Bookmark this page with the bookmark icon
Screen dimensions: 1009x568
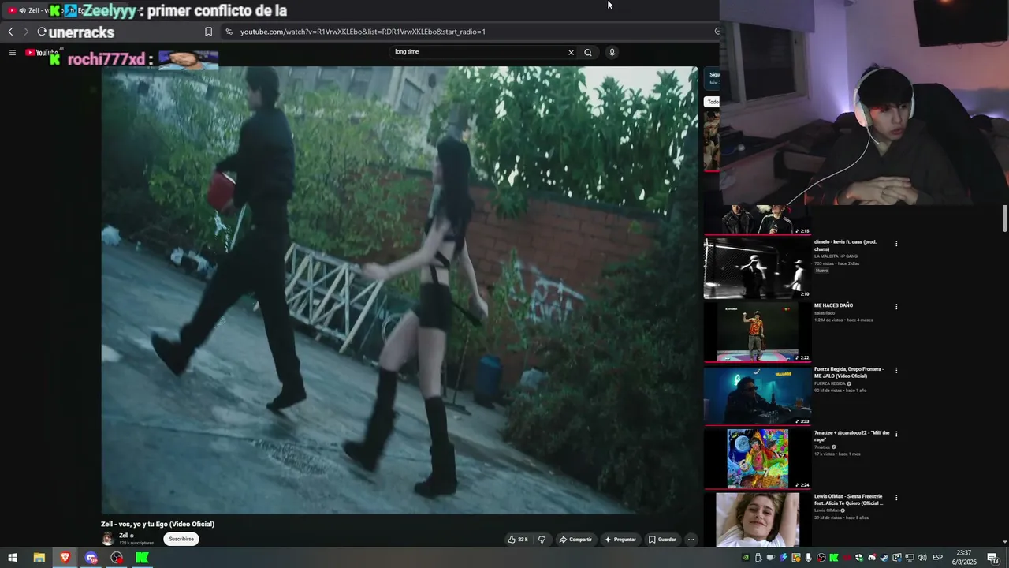(208, 32)
